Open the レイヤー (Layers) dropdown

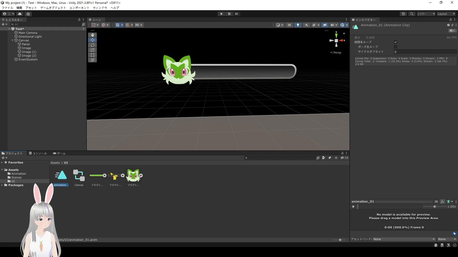point(426,14)
